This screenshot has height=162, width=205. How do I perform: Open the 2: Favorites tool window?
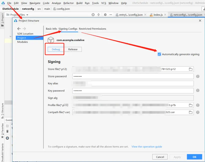click(2, 131)
